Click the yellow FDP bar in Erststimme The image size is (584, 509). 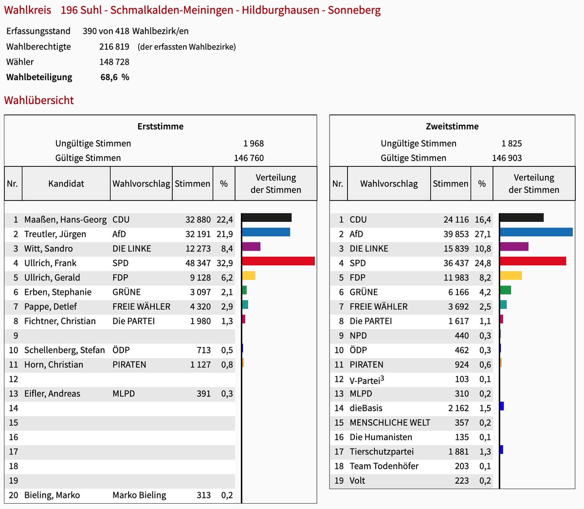coord(249,275)
